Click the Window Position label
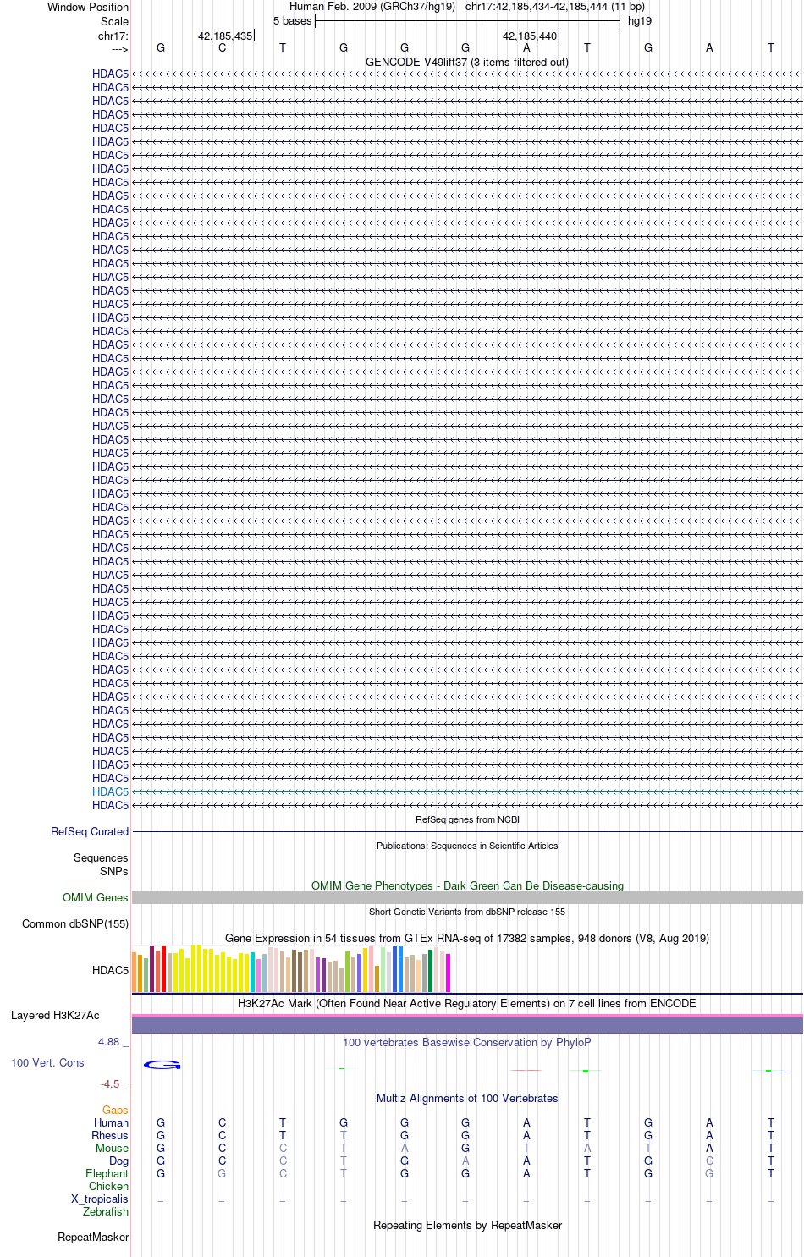Screen dimensions: 804x1257 coord(88,7)
